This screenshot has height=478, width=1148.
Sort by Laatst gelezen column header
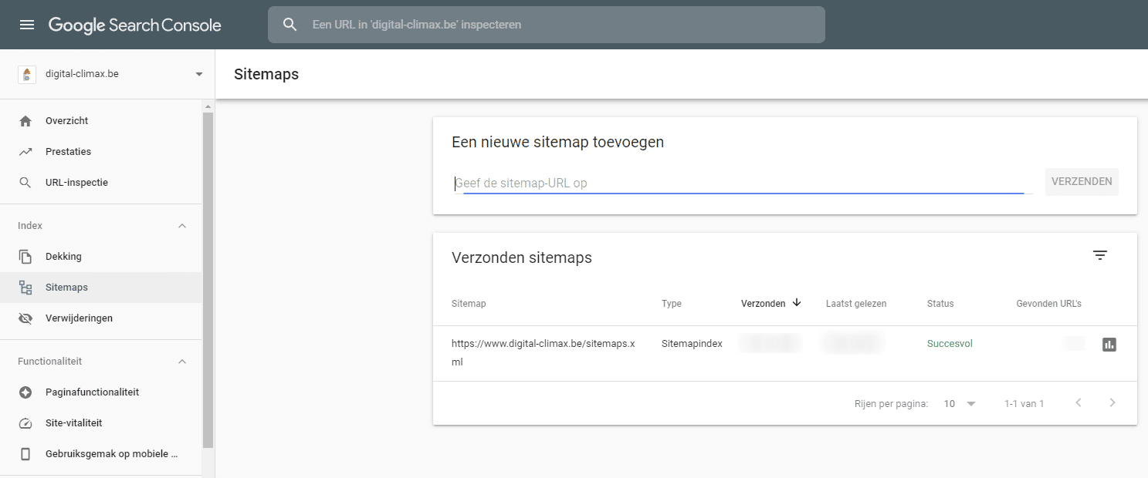[856, 304]
